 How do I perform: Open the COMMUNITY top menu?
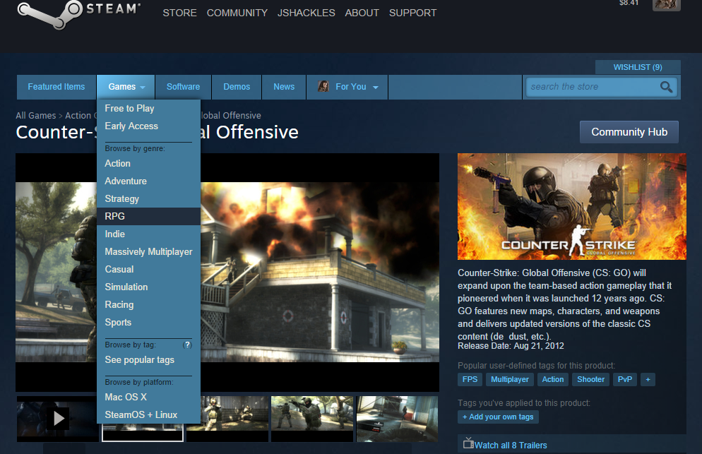(237, 13)
